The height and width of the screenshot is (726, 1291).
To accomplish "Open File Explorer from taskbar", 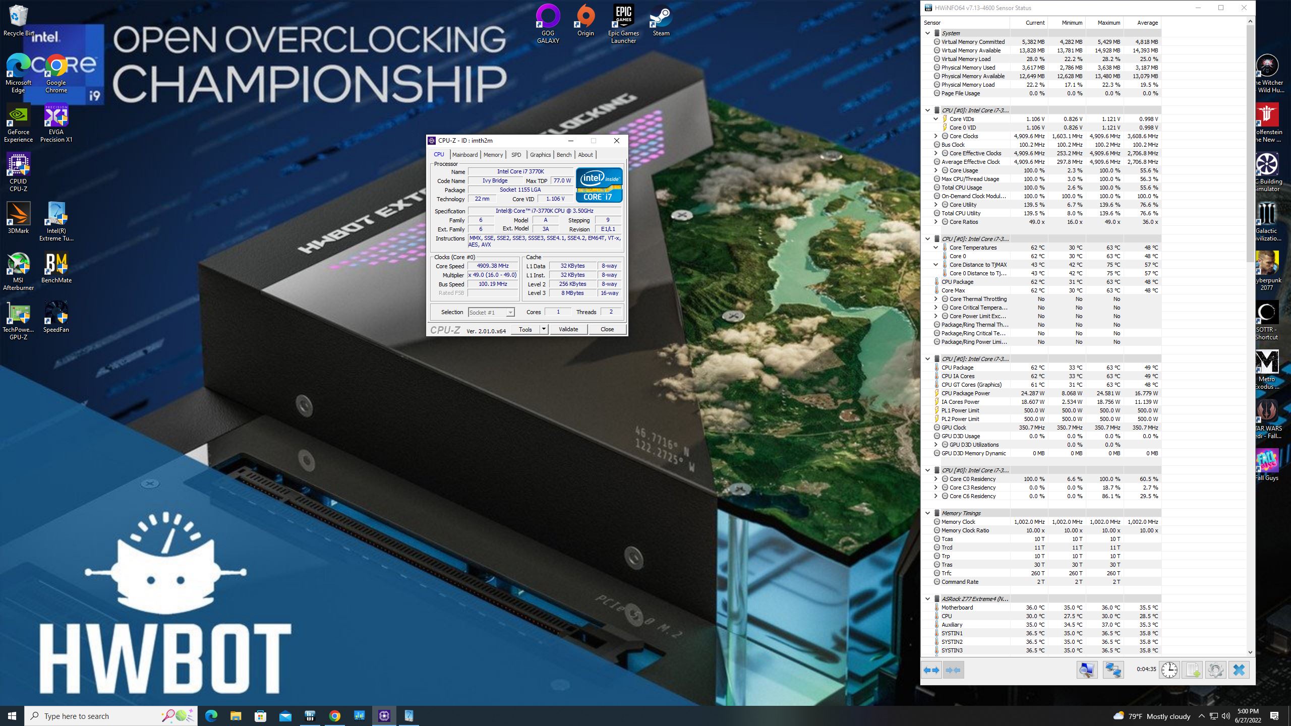I will pyautogui.click(x=236, y=716).
